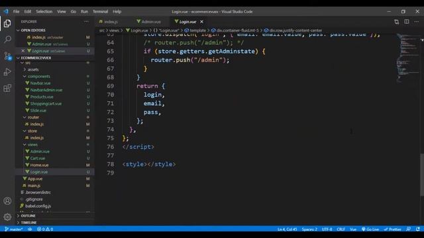Open .gitignore file
This screenshot has width=424, height=238.
click(x=34, y=199)
